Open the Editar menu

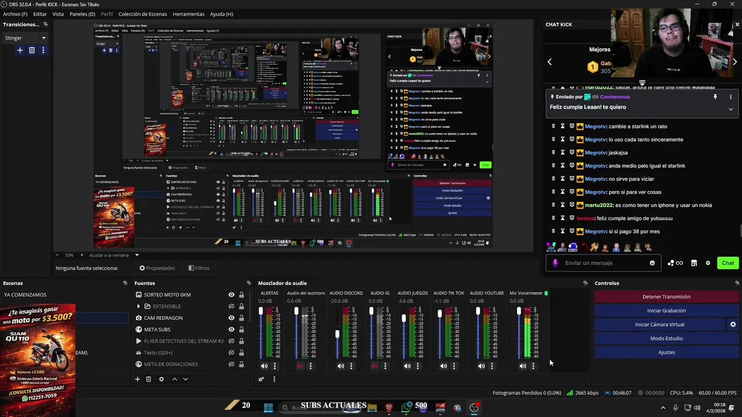click(40, 14)
